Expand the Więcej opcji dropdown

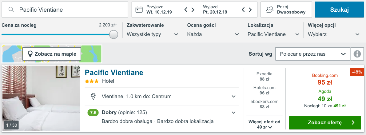click(x=334, y=34)
